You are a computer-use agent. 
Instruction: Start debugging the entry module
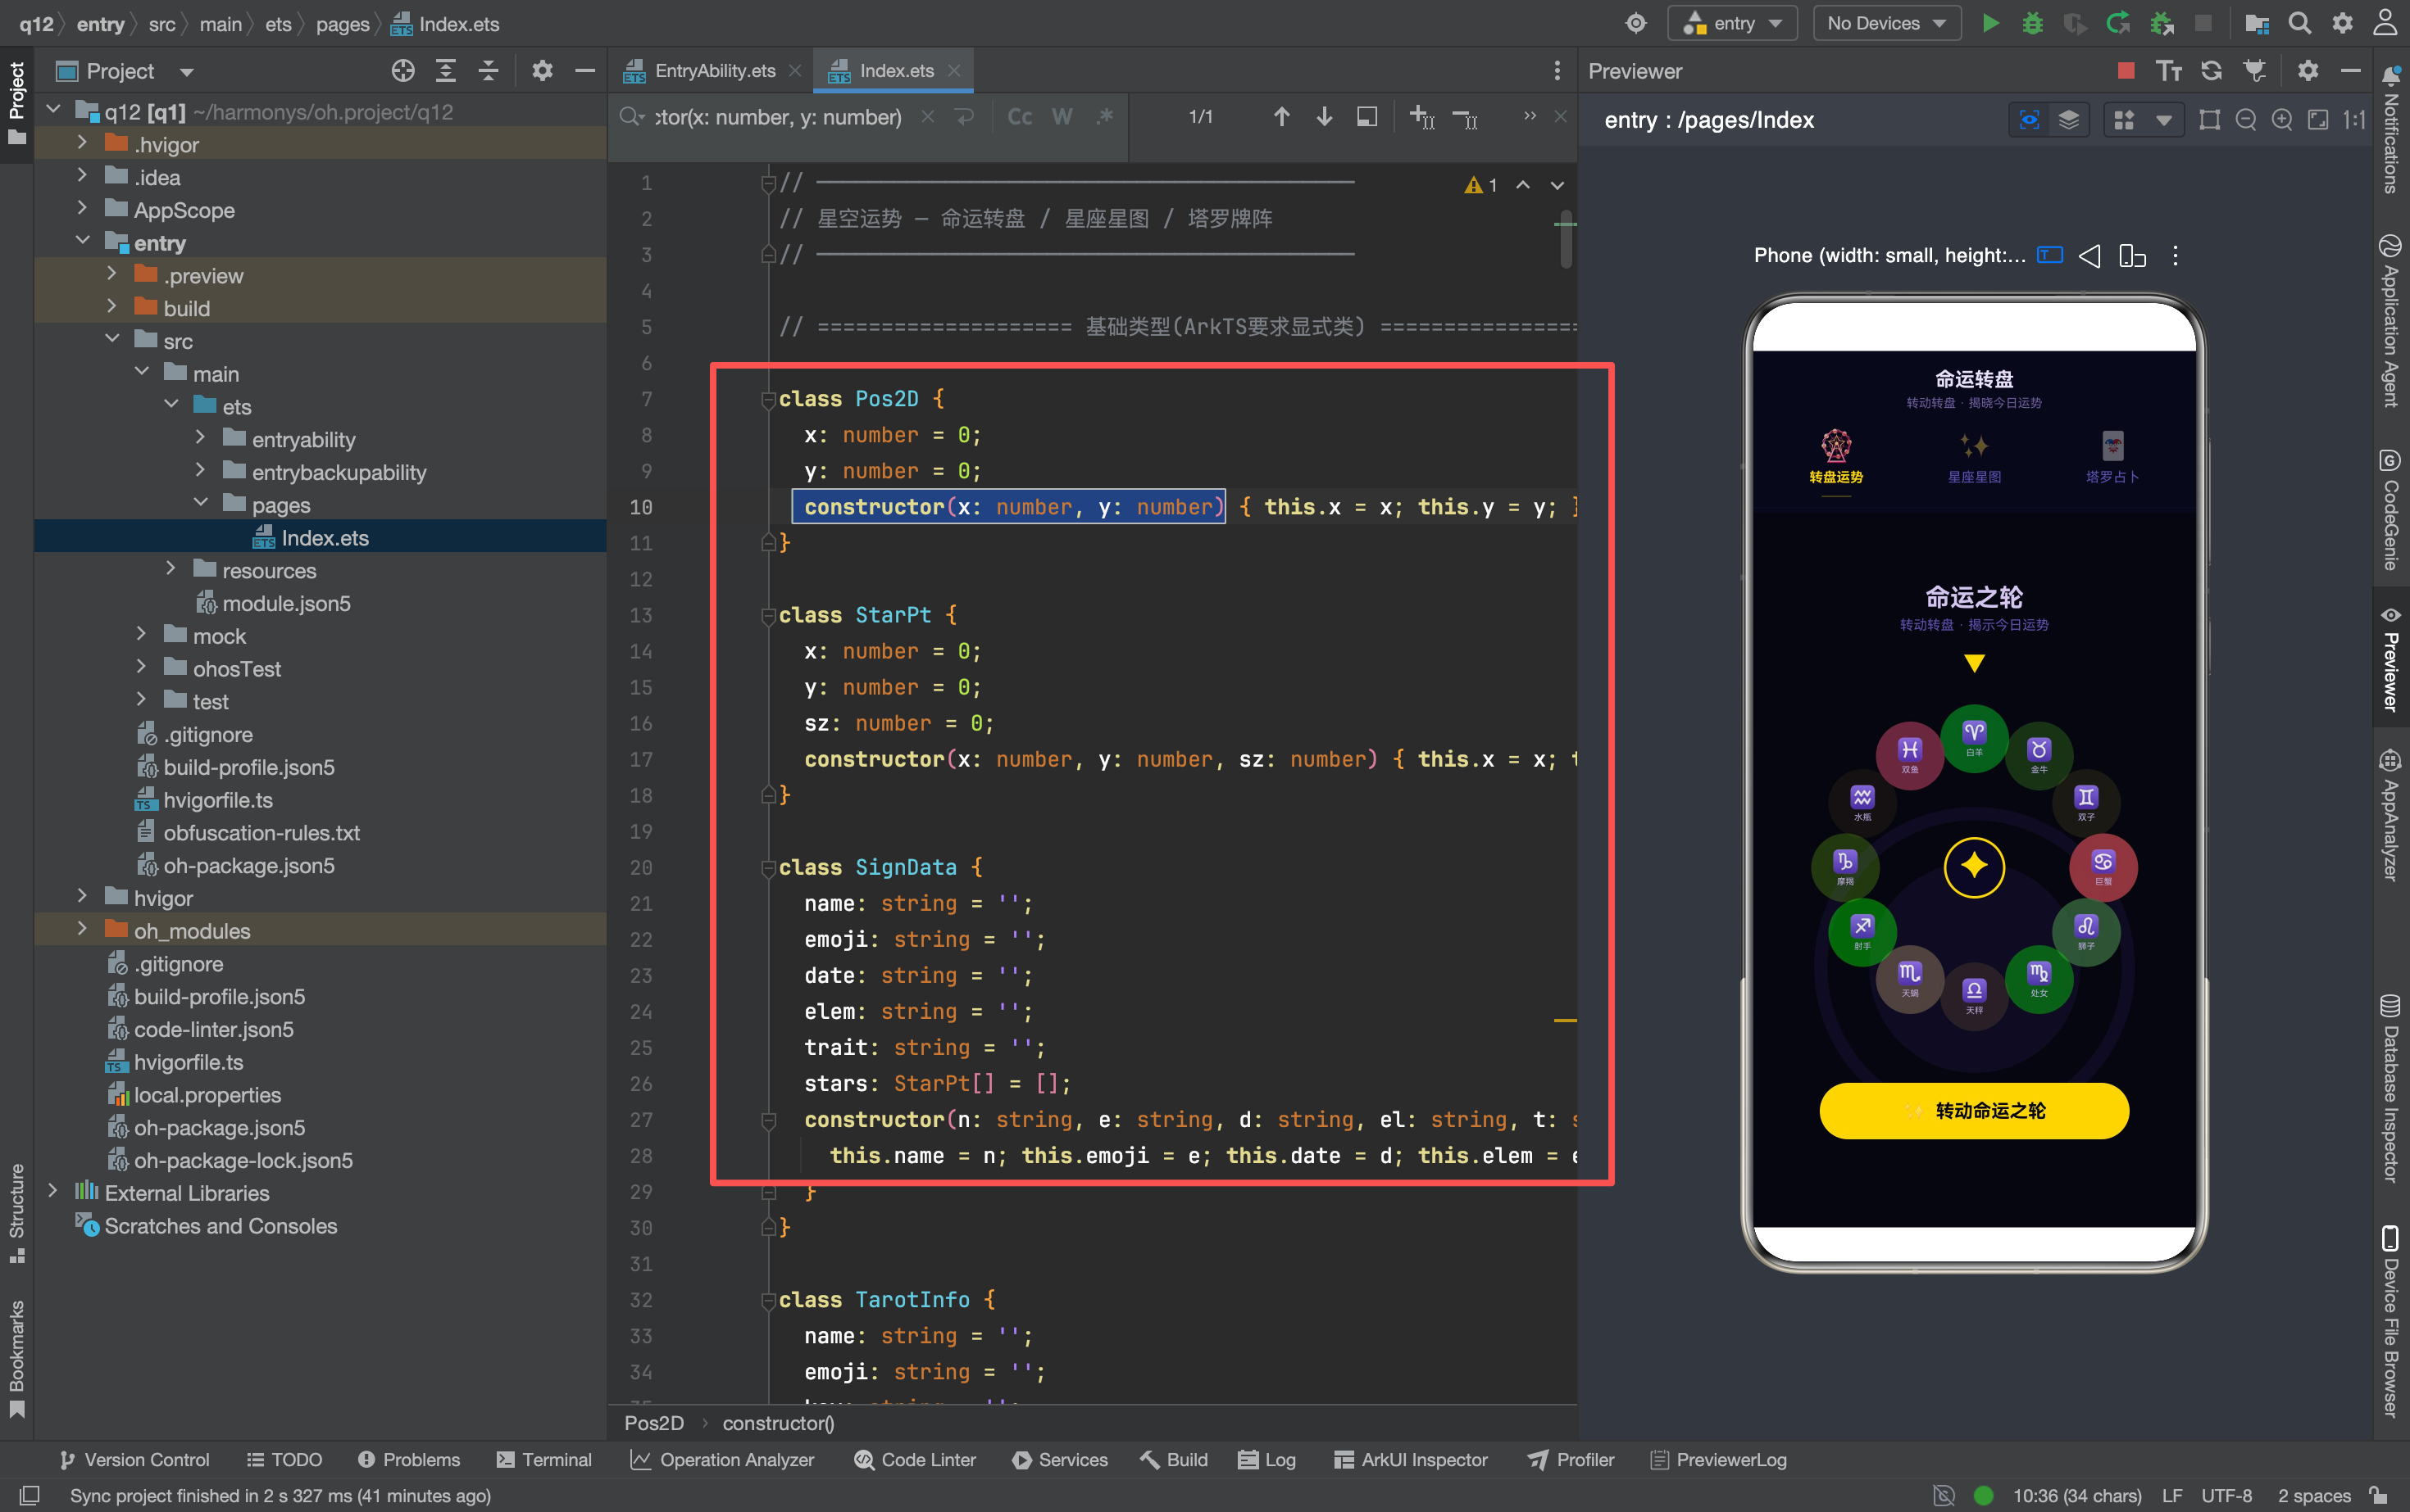pos(2033,23)
